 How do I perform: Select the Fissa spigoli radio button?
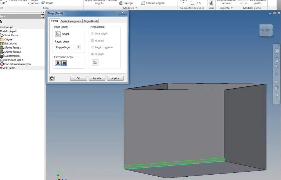point(93,33)
